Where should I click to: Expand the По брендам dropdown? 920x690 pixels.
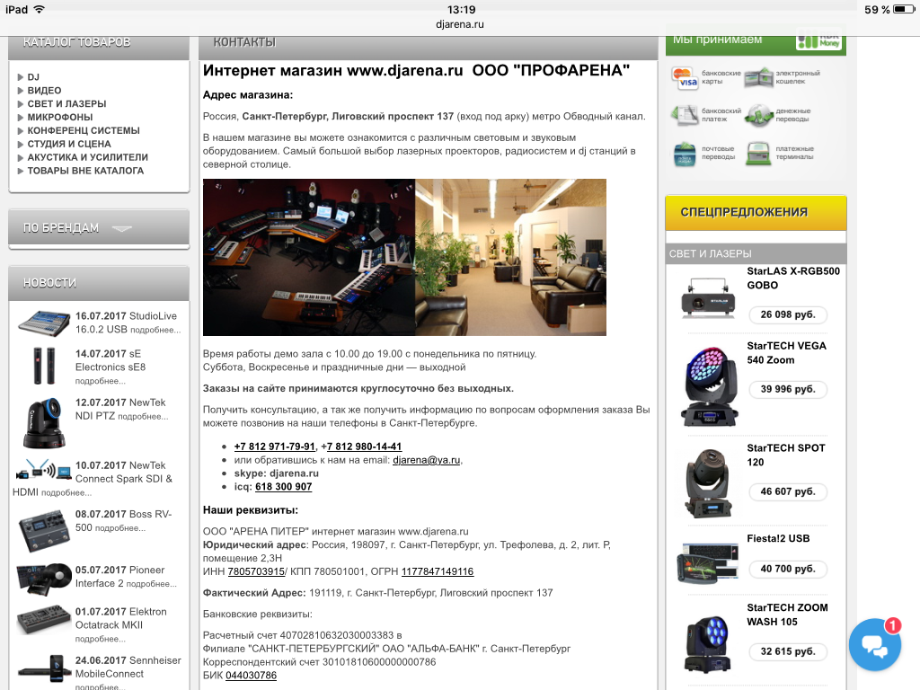coord(99,228)
